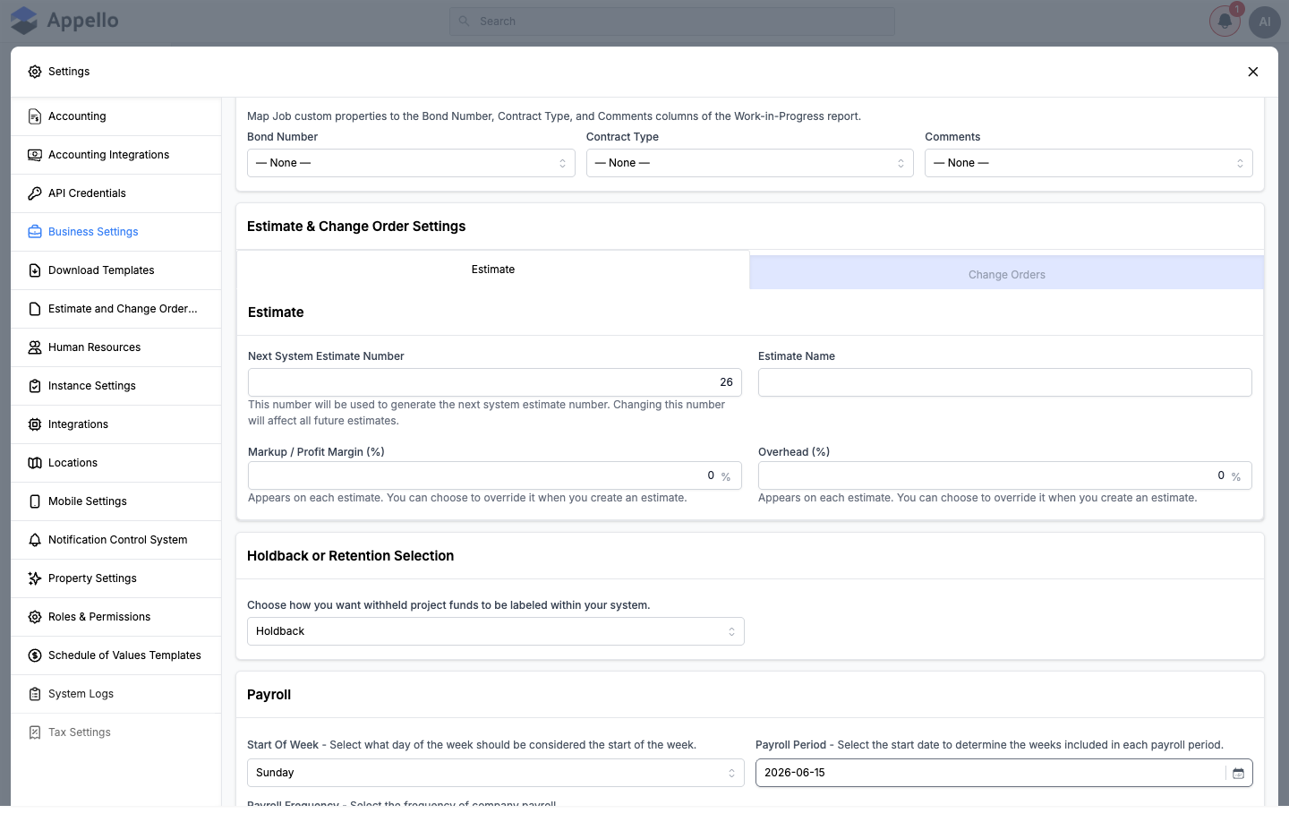This screenshot has width=1289, height=822.
Task: Open the AI user avatar menu
Action: pos(1265,21)
